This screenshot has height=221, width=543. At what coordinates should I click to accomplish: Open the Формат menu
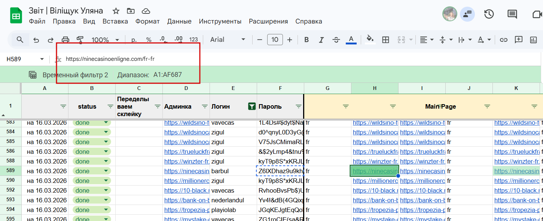pos(147,21)
